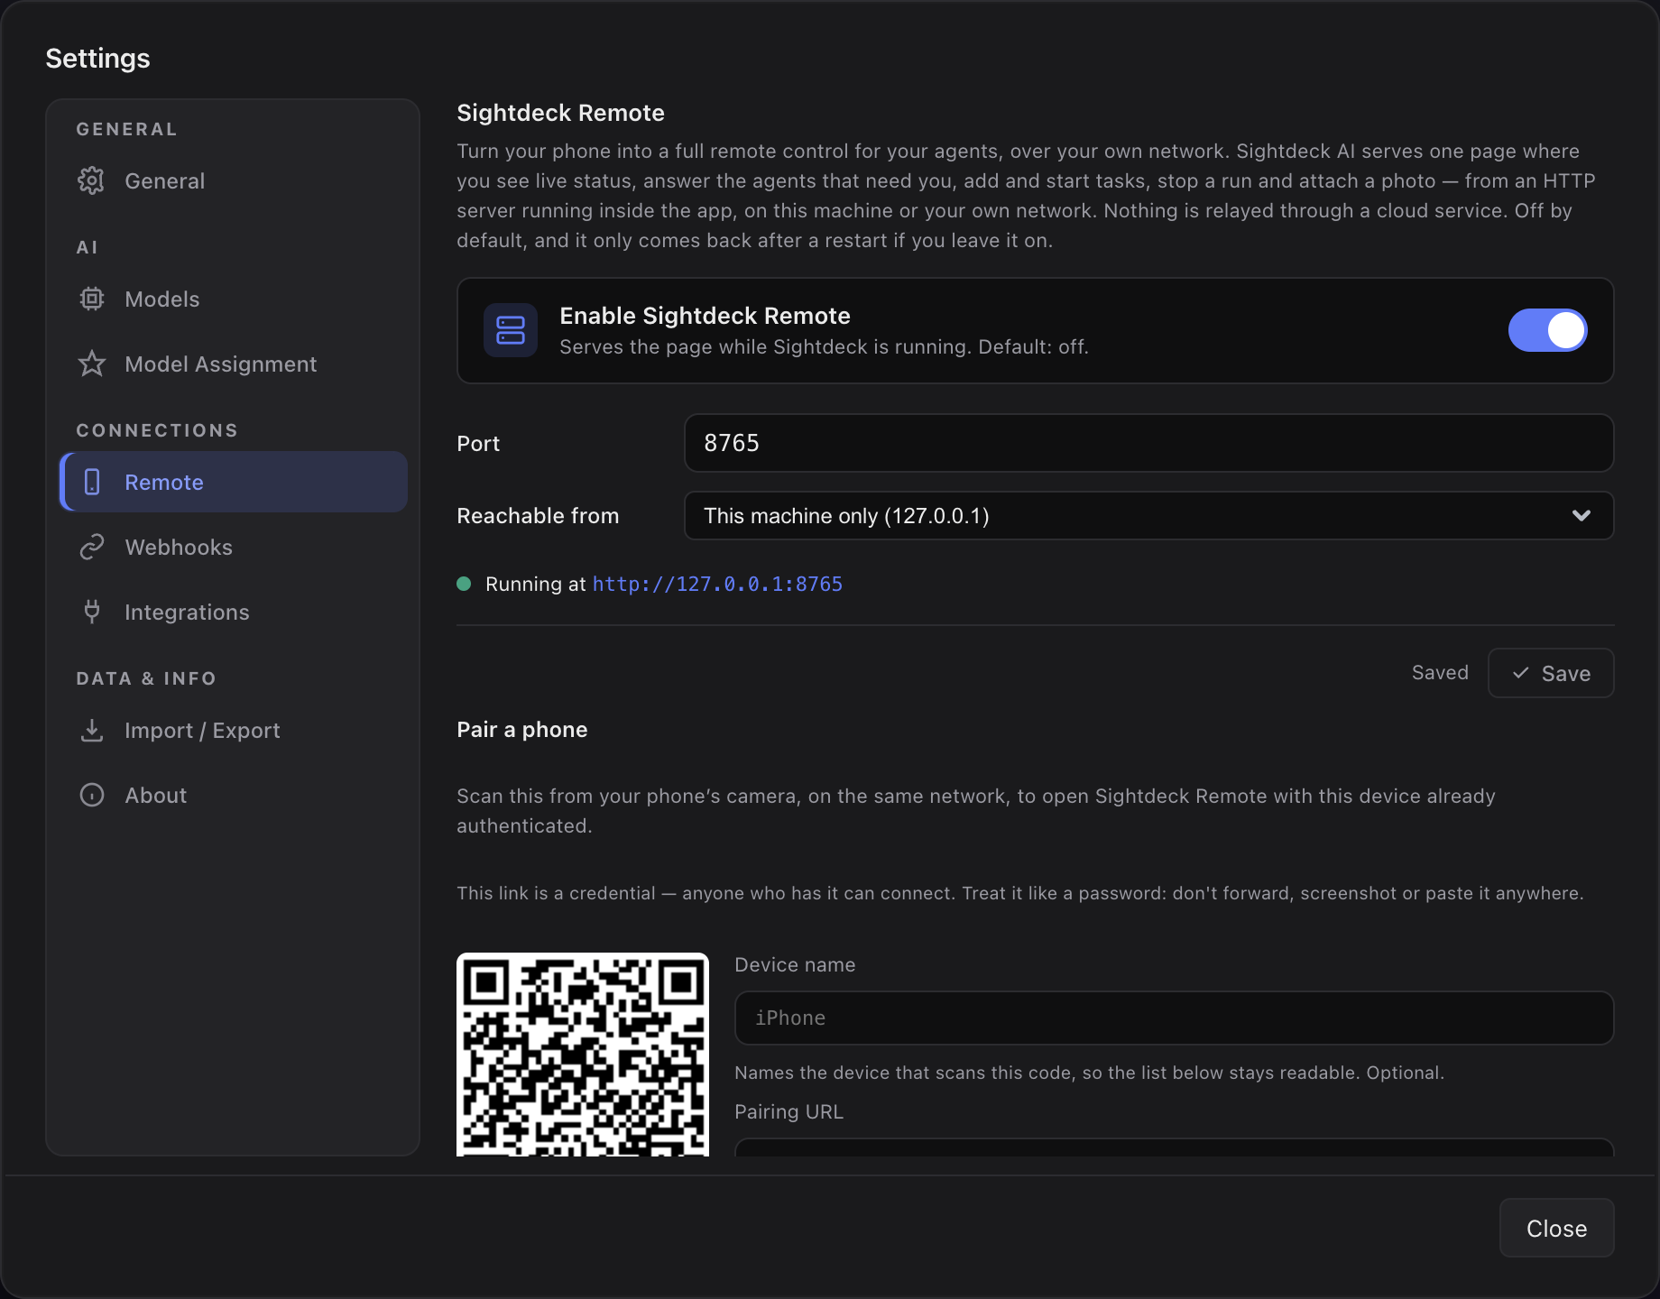1660x1299 pixels.
Task: Click the download icon for Import / Export
Action: click(91, 730)
